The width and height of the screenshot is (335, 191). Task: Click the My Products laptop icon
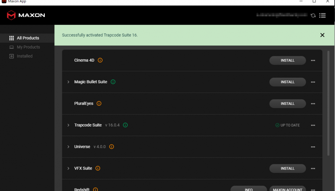tap(12, 47)
